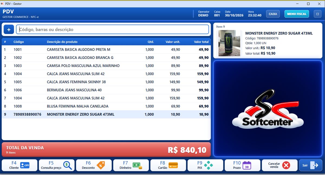Focus the Código, barras ou descrição field
The image size is (325, 175).
tap(112, 30)
